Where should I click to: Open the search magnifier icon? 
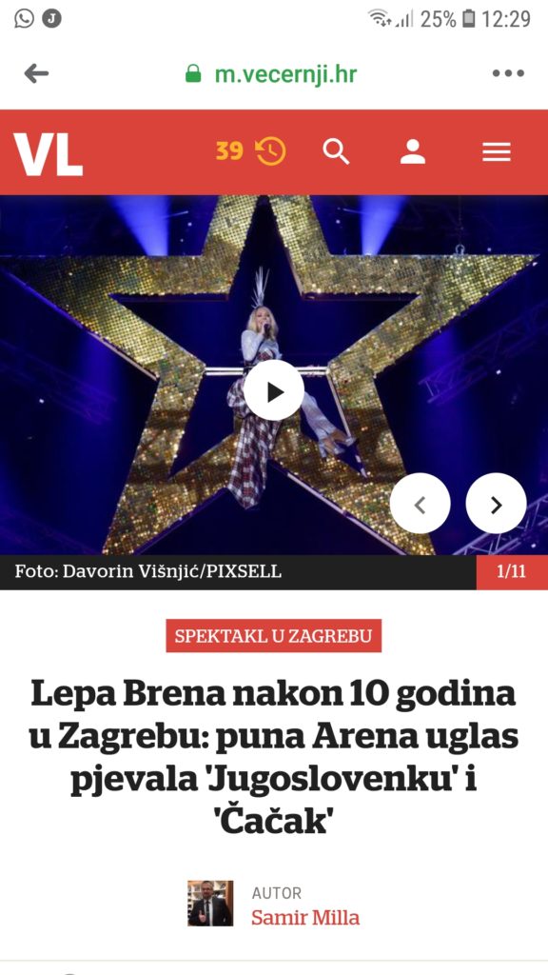click(x=336, y=151)
